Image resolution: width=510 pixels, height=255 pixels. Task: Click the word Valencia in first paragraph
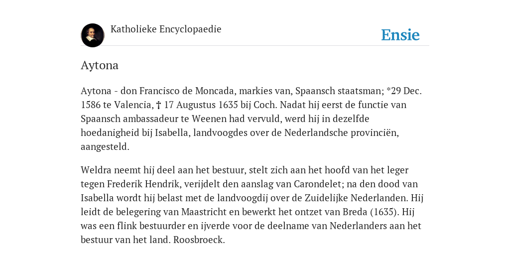tap(133, 105)
